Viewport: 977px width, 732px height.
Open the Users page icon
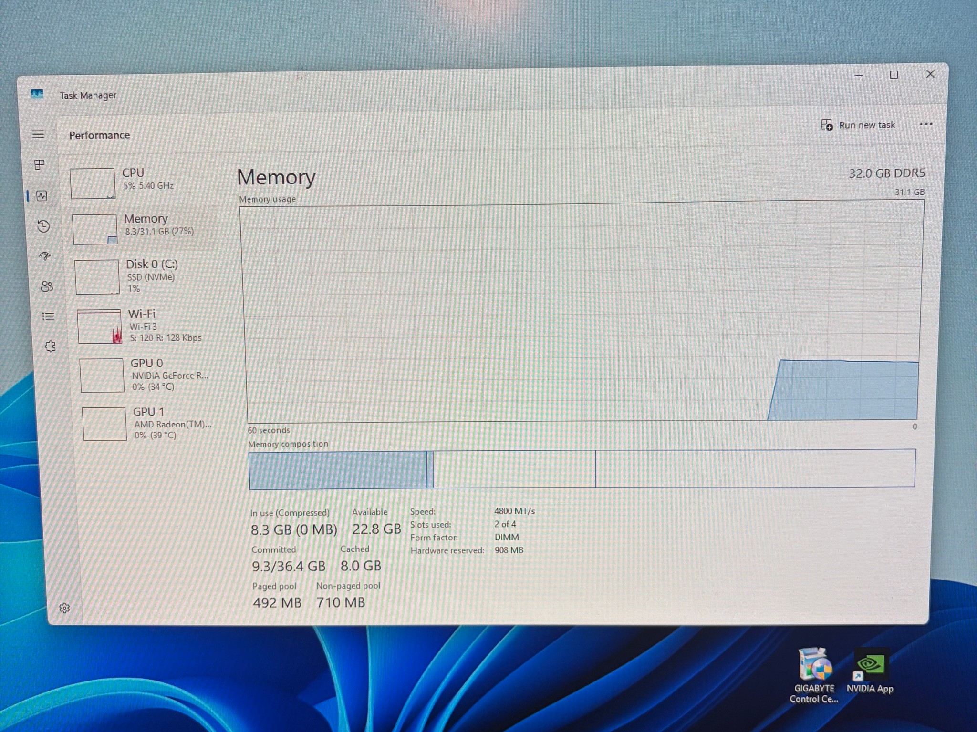[x=47, y=286]
